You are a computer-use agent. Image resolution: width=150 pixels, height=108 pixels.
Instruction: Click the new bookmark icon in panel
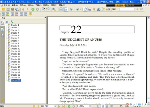12,22
